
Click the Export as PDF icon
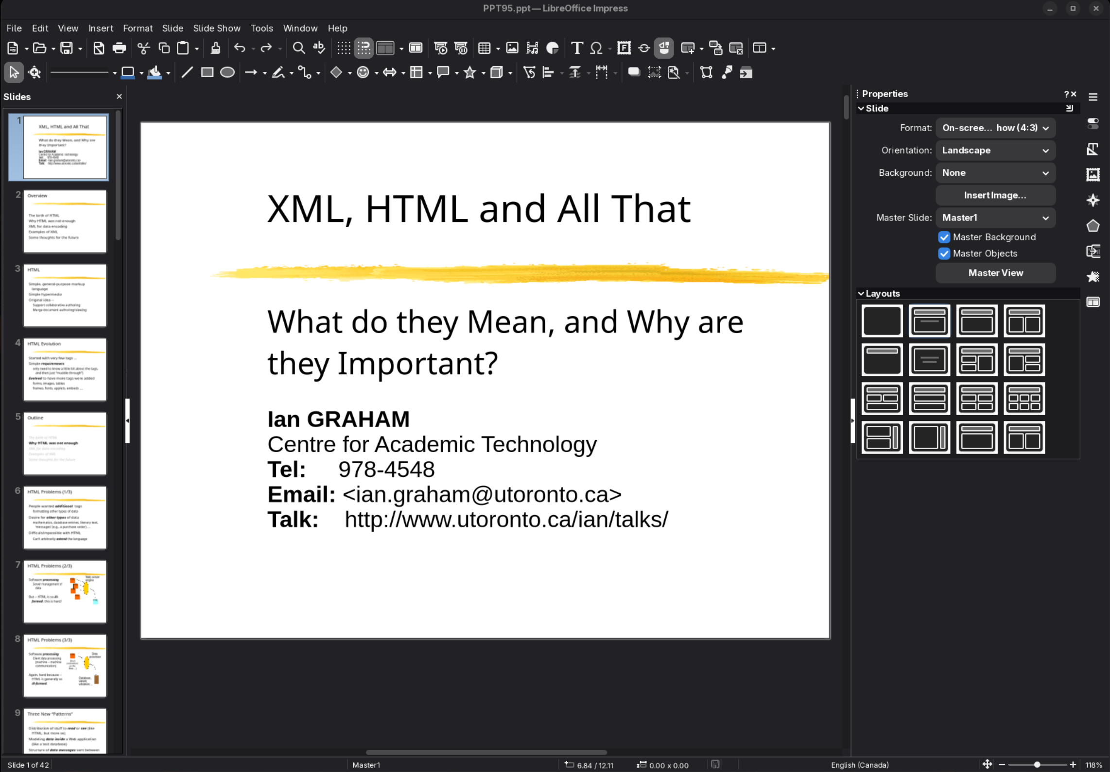click(x=99, y=48)
